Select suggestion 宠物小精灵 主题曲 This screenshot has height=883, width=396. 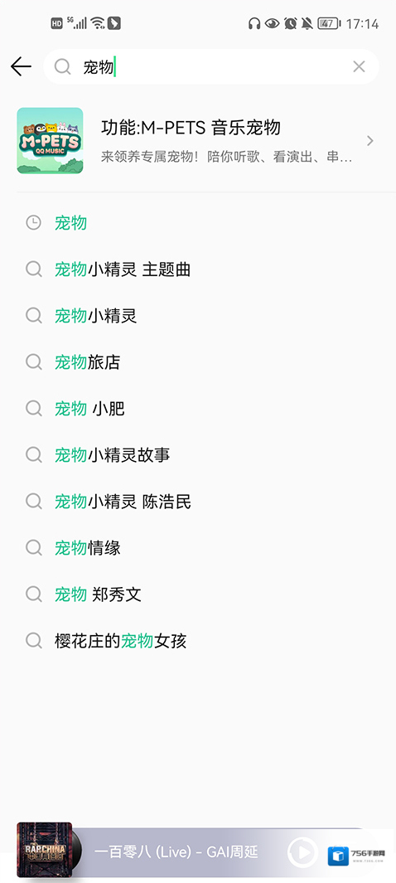198,269
